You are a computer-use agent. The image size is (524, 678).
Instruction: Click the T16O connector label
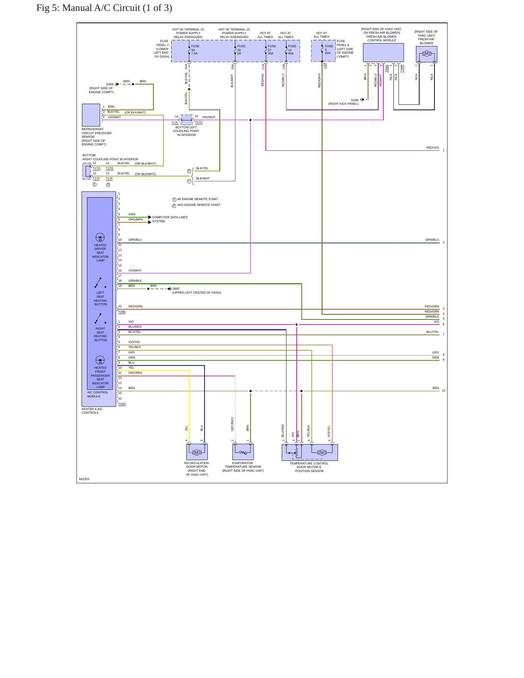pyautogui.click(x=122, y=404)
